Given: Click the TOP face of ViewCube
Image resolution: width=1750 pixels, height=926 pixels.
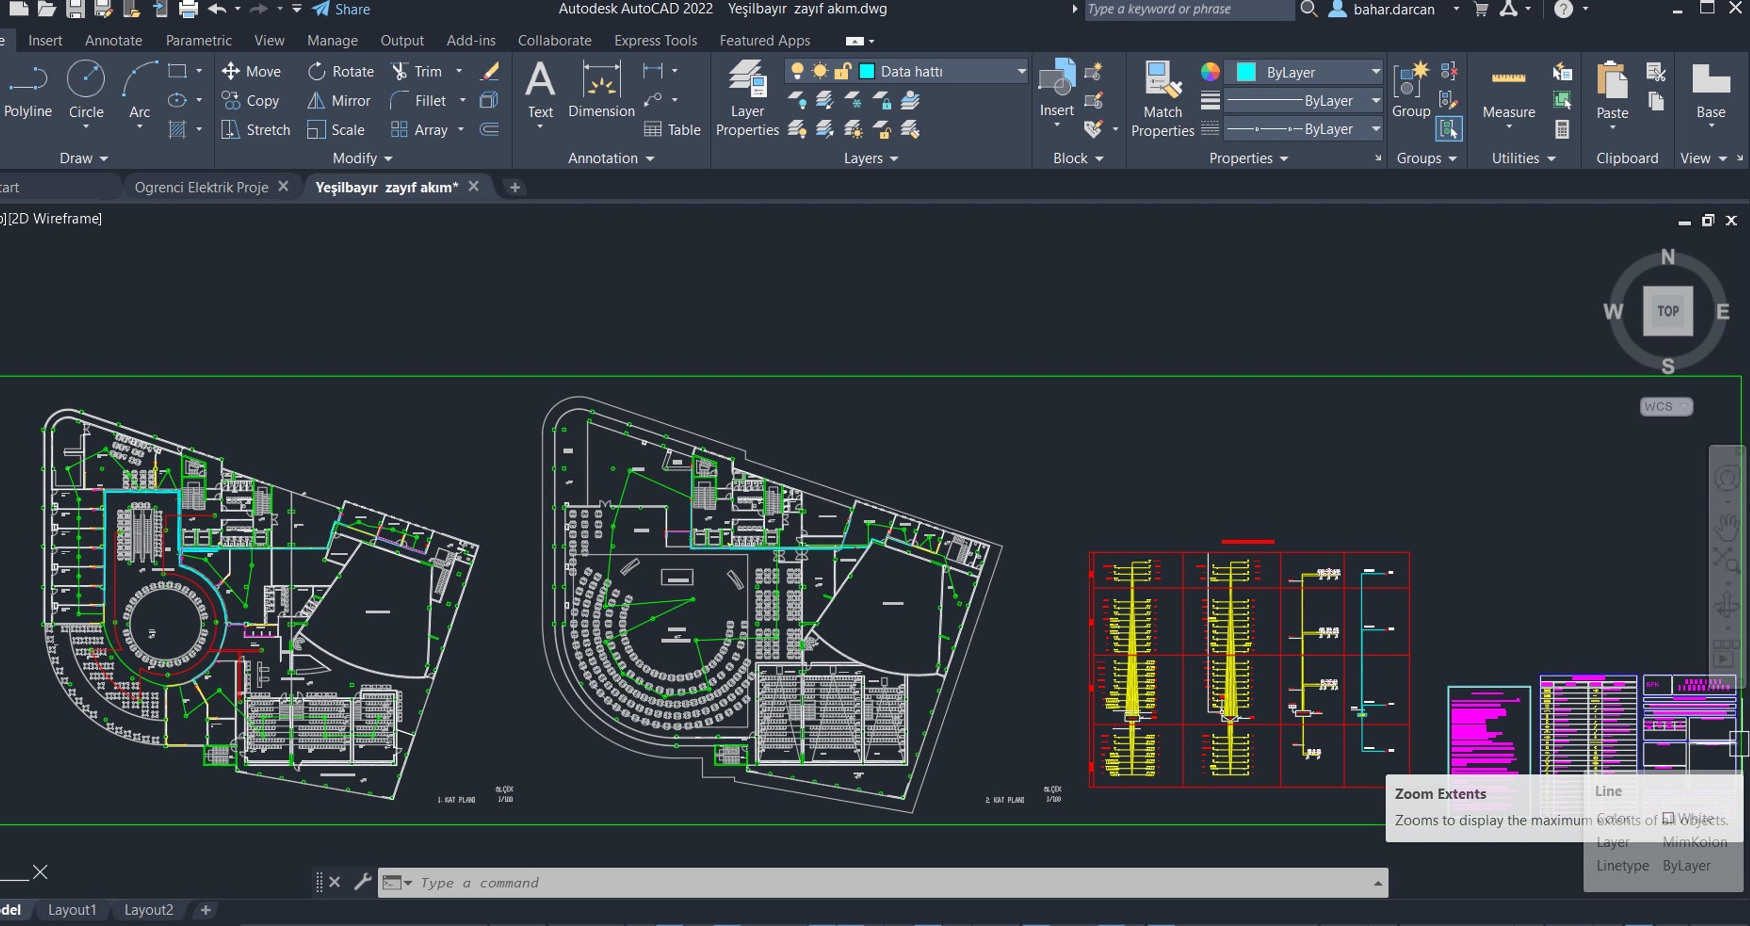Looking at the screenshot, I should [1668, 311].
